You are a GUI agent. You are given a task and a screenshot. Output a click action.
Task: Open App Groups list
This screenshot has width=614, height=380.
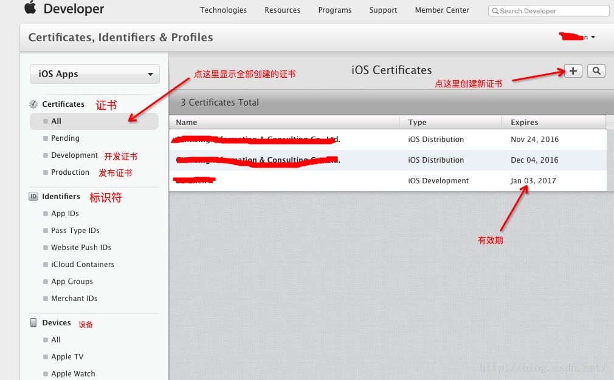tap(72, 282)
